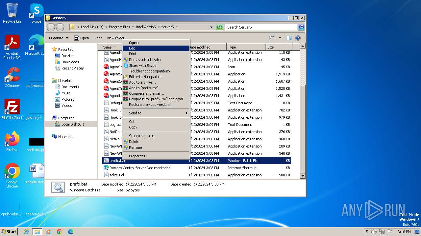
Task: Choose Copy from context menu
Action: tap(156, 127)
